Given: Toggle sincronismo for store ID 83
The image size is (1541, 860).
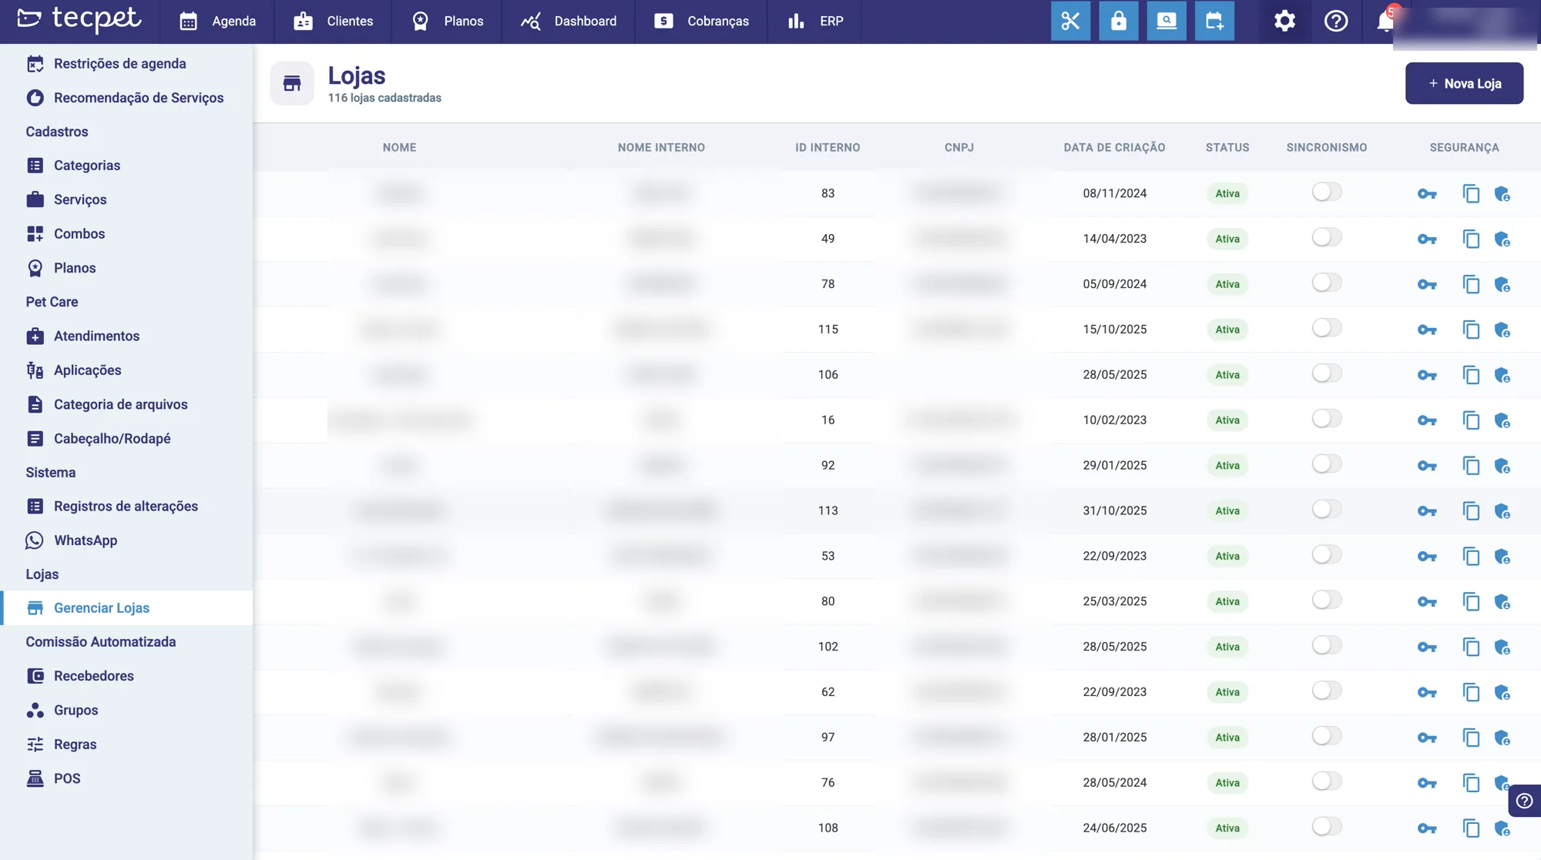Looking at the screenshot, I should [x=1327, y=192].
